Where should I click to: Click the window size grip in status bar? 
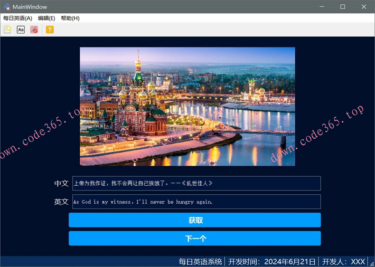point(371,263)
